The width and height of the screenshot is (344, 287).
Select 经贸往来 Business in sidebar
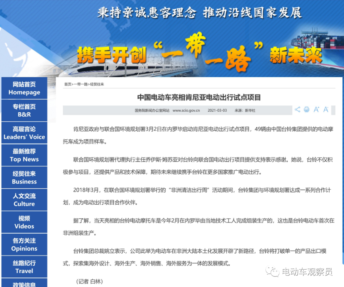[x=24, y=178]
